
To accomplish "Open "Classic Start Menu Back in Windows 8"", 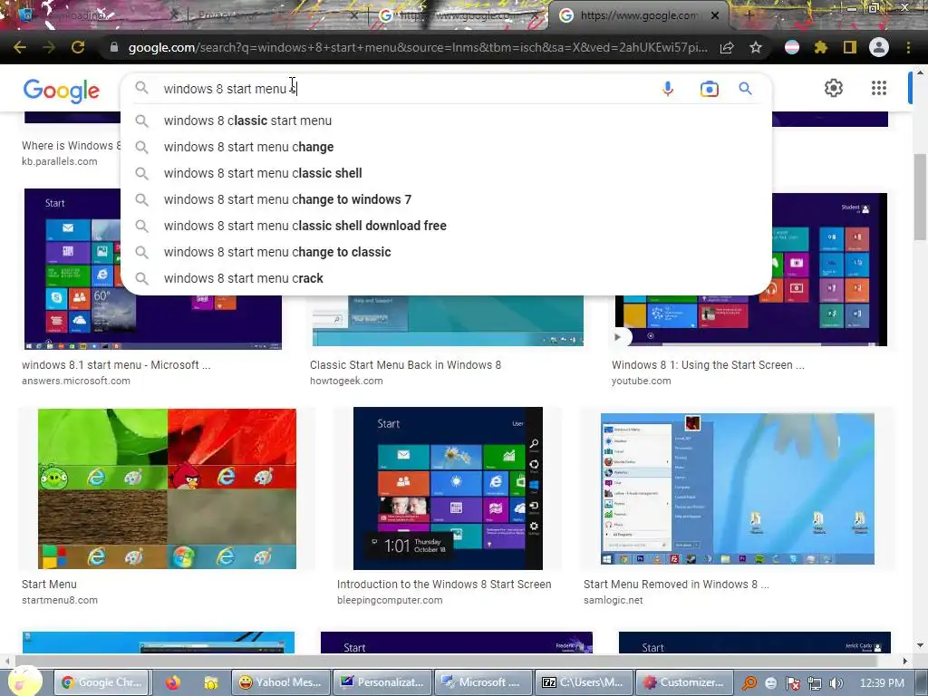I will 405,365.
